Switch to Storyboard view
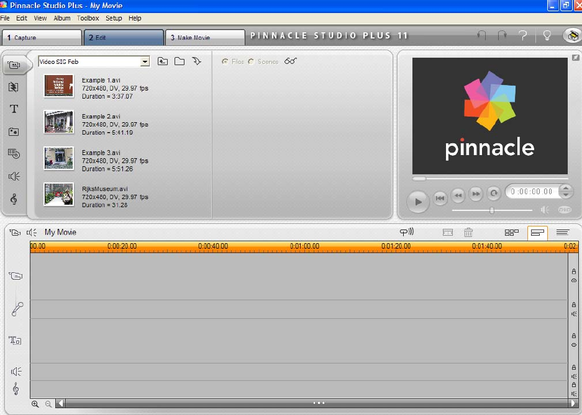582x415 pixels. pyautogui.click(x=511, y=233)
